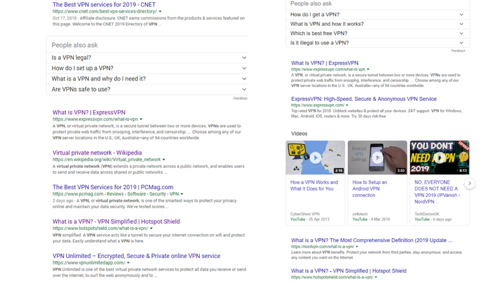Image resolution: width=494 pixels, height=281 pixels.
Task: Open the dropdown arrow beside the cnet.com URL
Action: coord(160,12)
